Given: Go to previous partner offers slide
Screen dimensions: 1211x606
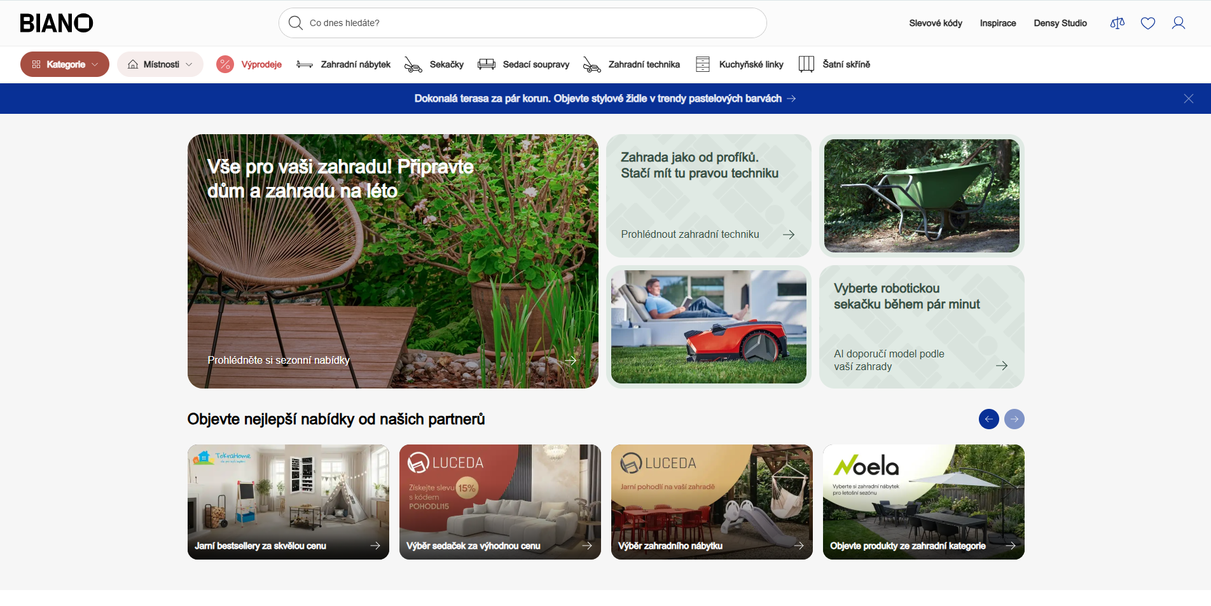Looking at the screenshot, I should (988, 419).
